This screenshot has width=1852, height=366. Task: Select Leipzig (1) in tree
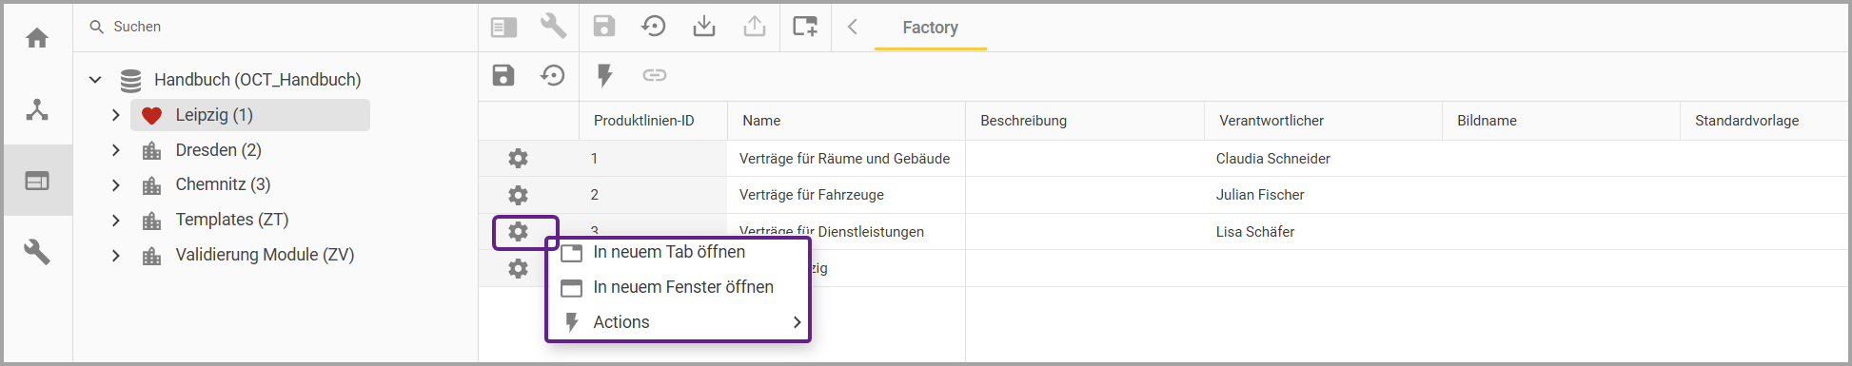click(x=214, y=115)
